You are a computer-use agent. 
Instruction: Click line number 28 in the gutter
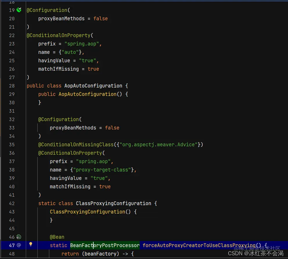[12, 86]
